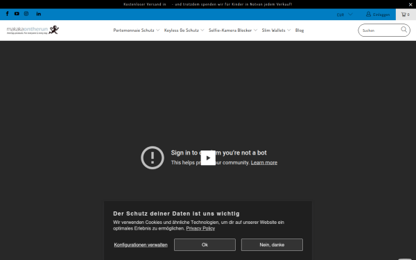
Task: Go to makakaontherun logo homepage
Action: coord(33,30)
